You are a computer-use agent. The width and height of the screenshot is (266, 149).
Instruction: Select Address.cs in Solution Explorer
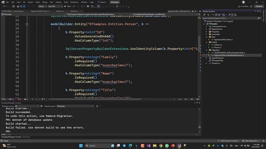tap(218, 45)
